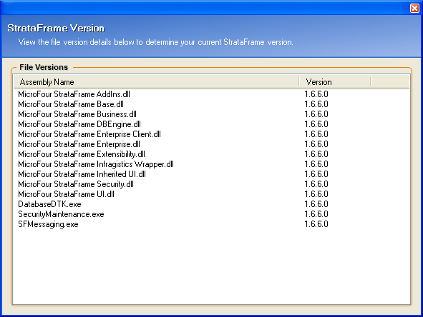The width and height of the screenshot is (423, 317).
Task: Click version 1.6.6.0 of Security.dll
Action: (316, 184)
